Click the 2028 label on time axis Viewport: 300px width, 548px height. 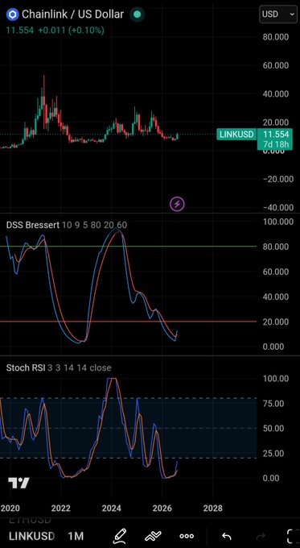[213, 509]
